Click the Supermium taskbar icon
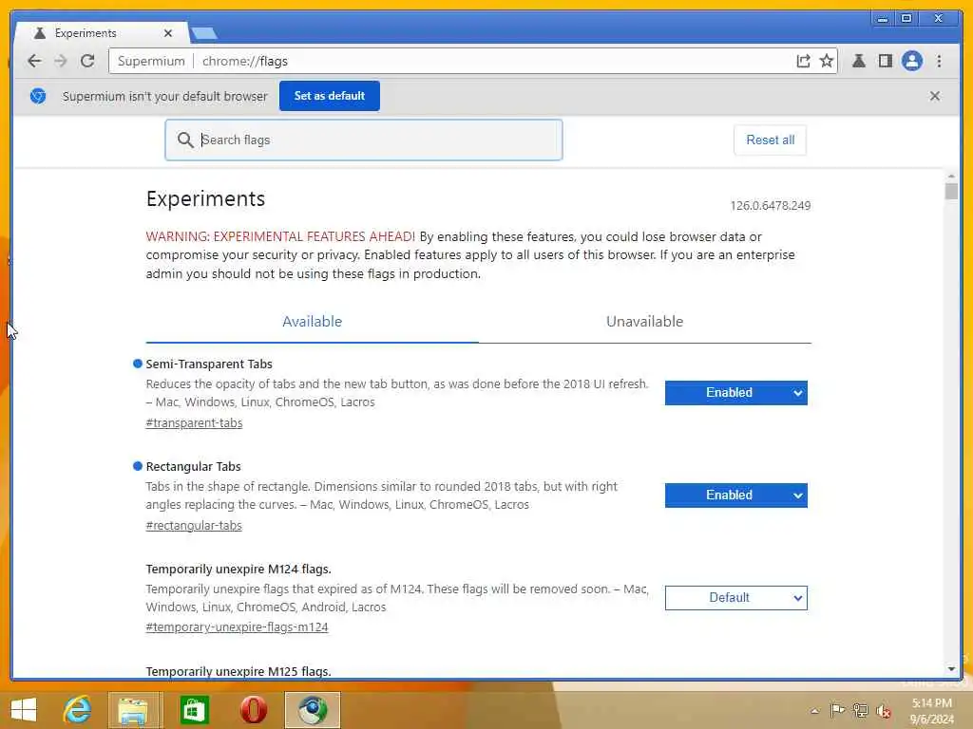The image size is (973, 729). click(x=312, y=710)
